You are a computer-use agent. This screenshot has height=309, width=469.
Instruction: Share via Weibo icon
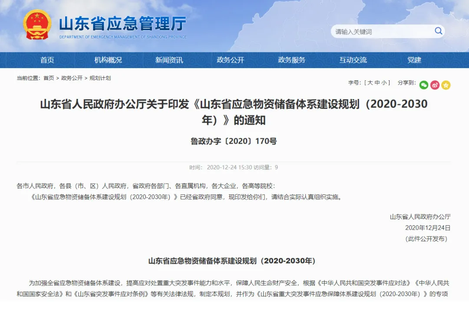[435, 85]
